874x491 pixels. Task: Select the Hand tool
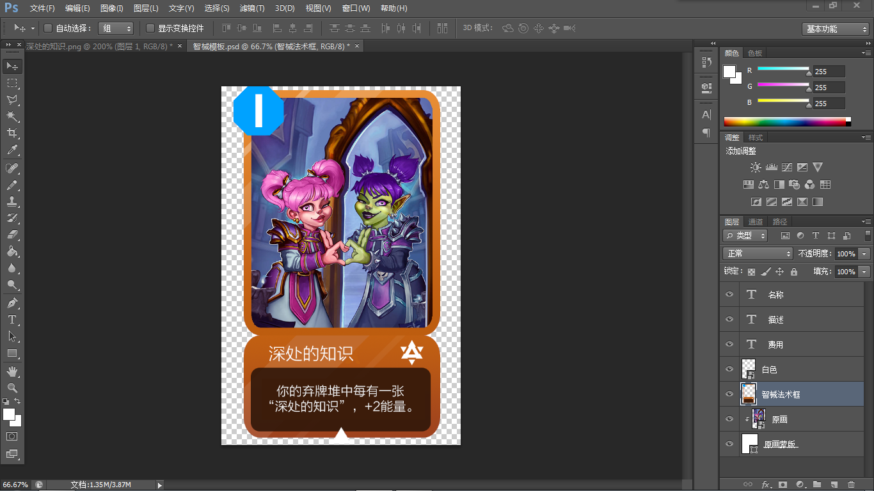tap(12, 371)
